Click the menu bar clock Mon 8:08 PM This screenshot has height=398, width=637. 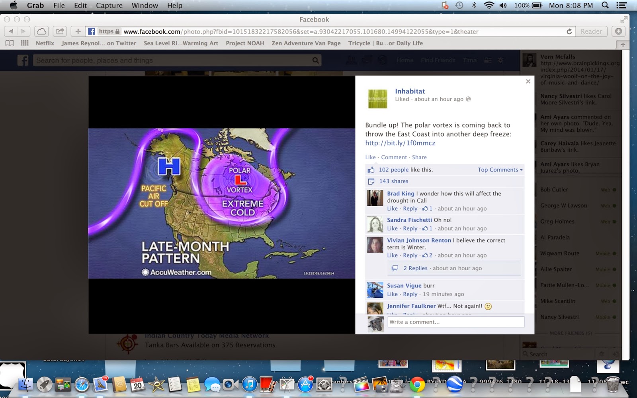tap(571, 5)
